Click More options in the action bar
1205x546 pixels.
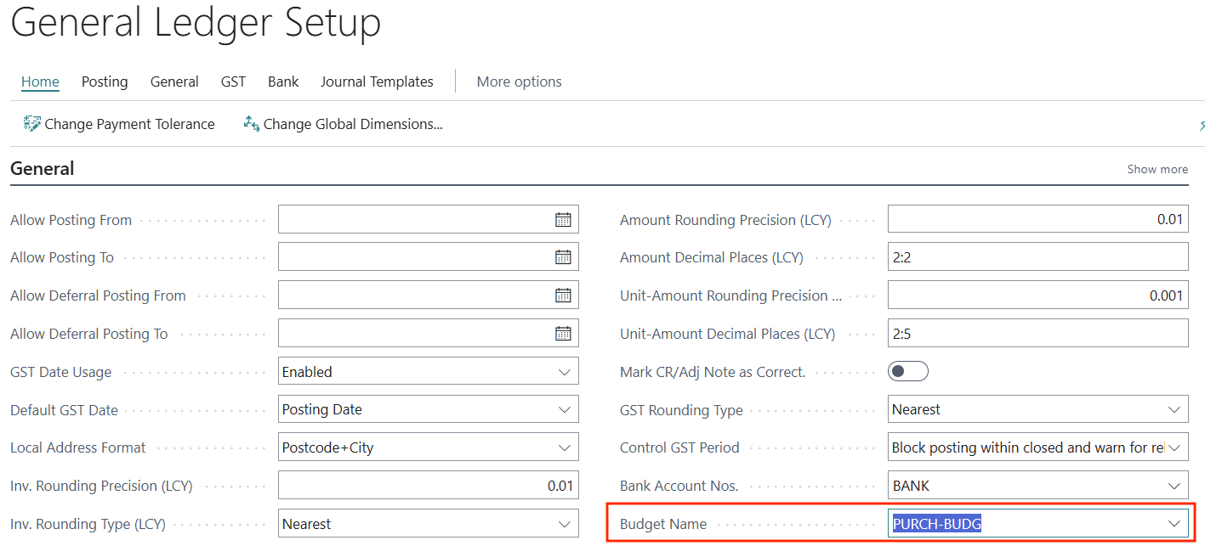coord(519,82)
